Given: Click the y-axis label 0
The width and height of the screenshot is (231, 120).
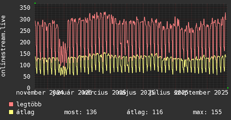Looking at the screenshot, I should (x=29, y=88).
